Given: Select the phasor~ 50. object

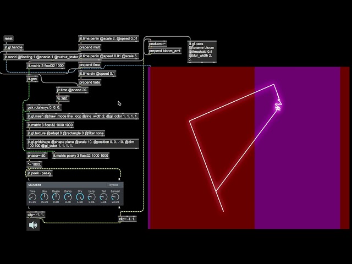Looking at the screenshot, I should pos(37,156).
